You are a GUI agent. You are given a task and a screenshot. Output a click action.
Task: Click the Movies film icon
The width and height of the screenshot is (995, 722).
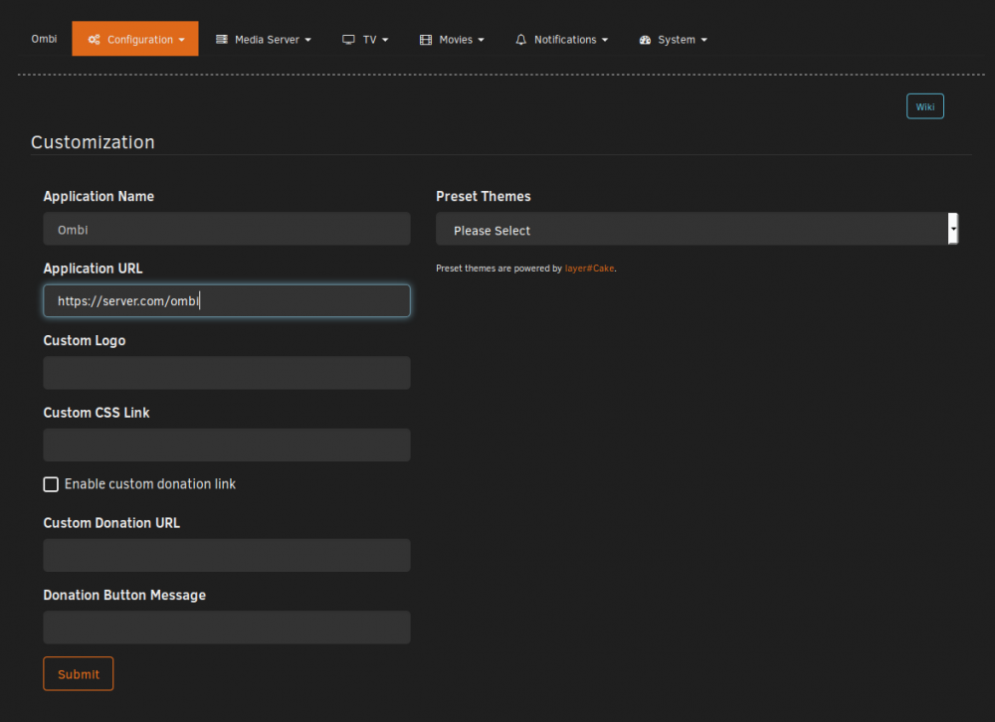426,40
